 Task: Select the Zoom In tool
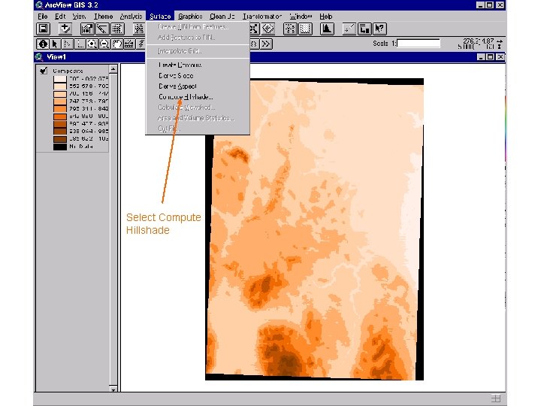92,44
